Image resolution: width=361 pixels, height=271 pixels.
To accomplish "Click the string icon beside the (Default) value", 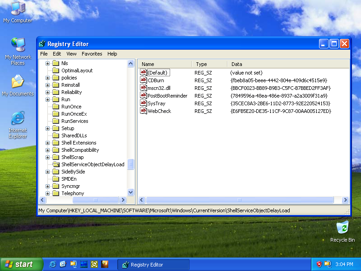I will [143, 73].
